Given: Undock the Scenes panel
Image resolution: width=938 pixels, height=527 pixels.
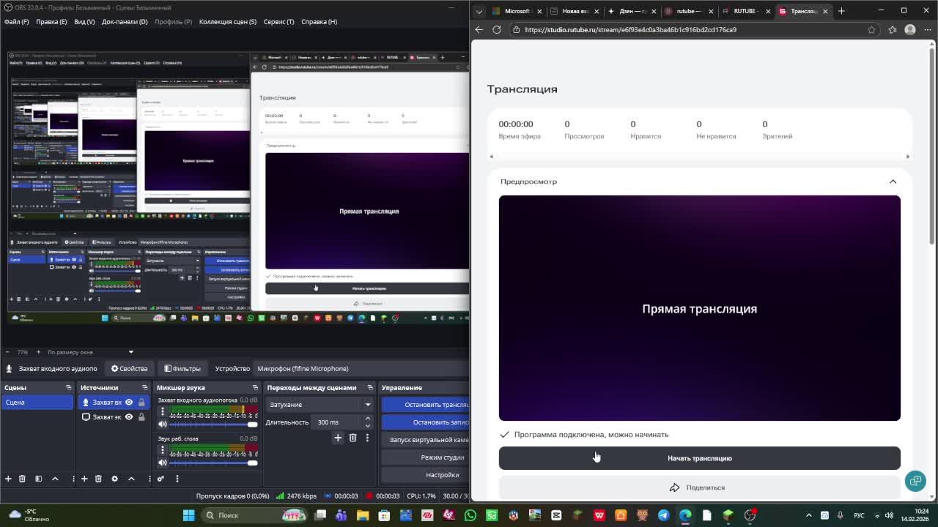Looking at the screenshot, I should click(69, 387).
